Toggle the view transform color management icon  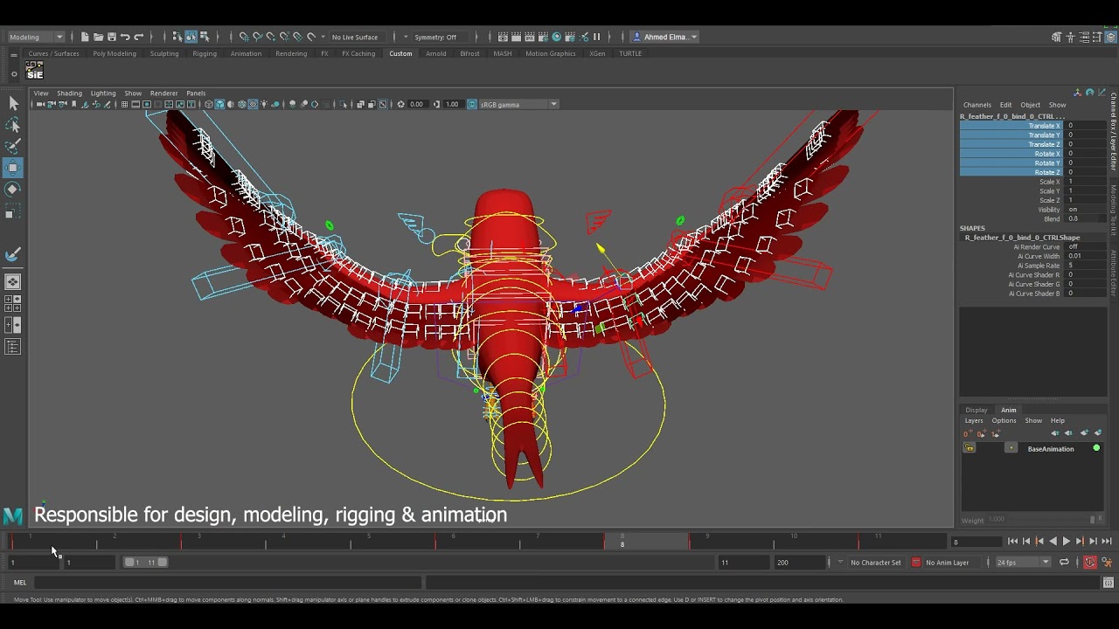point(472,104)
